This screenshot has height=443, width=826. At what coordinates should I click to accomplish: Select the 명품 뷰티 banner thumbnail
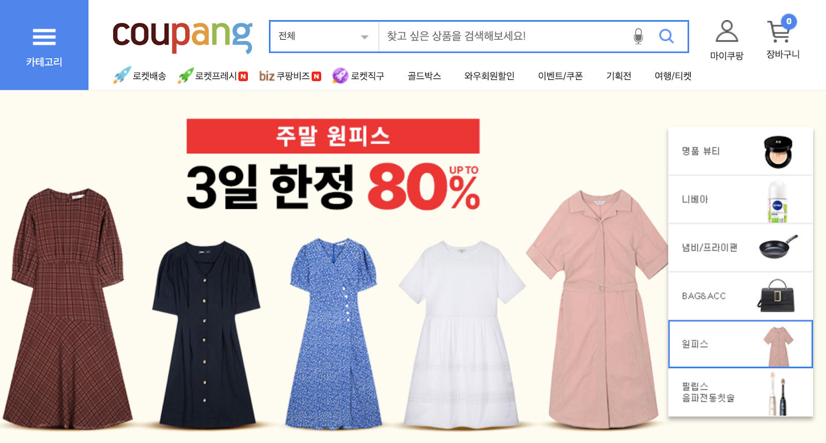(x=740, y=151)
